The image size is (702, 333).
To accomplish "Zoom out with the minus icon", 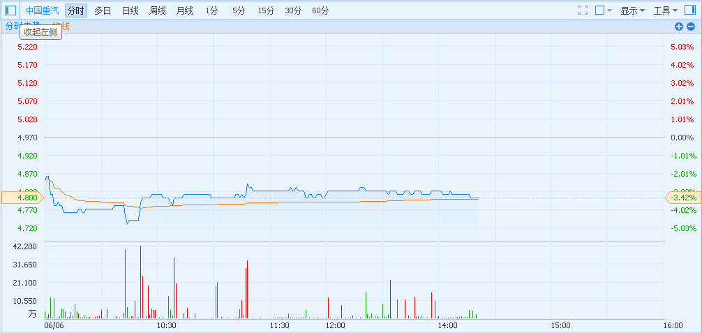I will coord(690,27).
